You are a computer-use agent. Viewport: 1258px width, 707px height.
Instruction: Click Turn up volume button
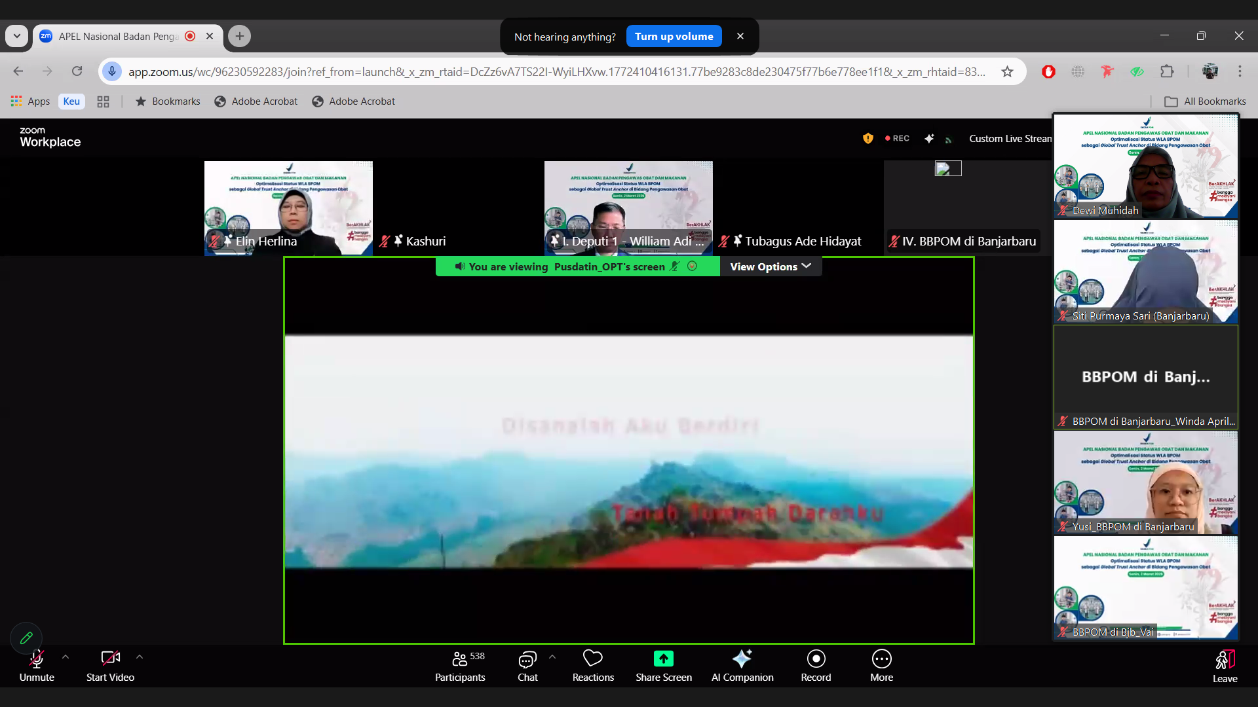point(674,37)
